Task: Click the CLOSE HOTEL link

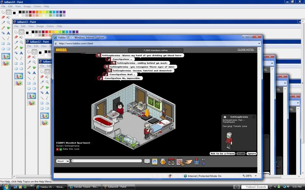Action: 246,50
